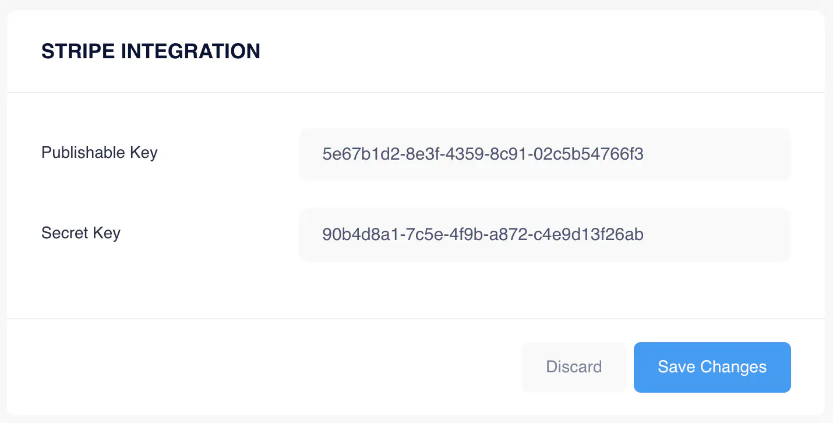Discard the unsaved Stripe key changes
This screenshot has width=833, height=423.
point(574,367)
